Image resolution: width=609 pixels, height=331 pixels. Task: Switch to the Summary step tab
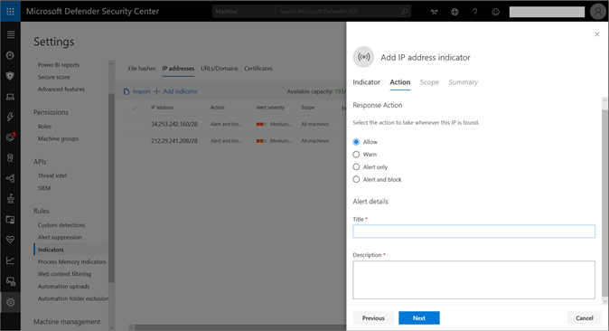click(x=463, y=82)
